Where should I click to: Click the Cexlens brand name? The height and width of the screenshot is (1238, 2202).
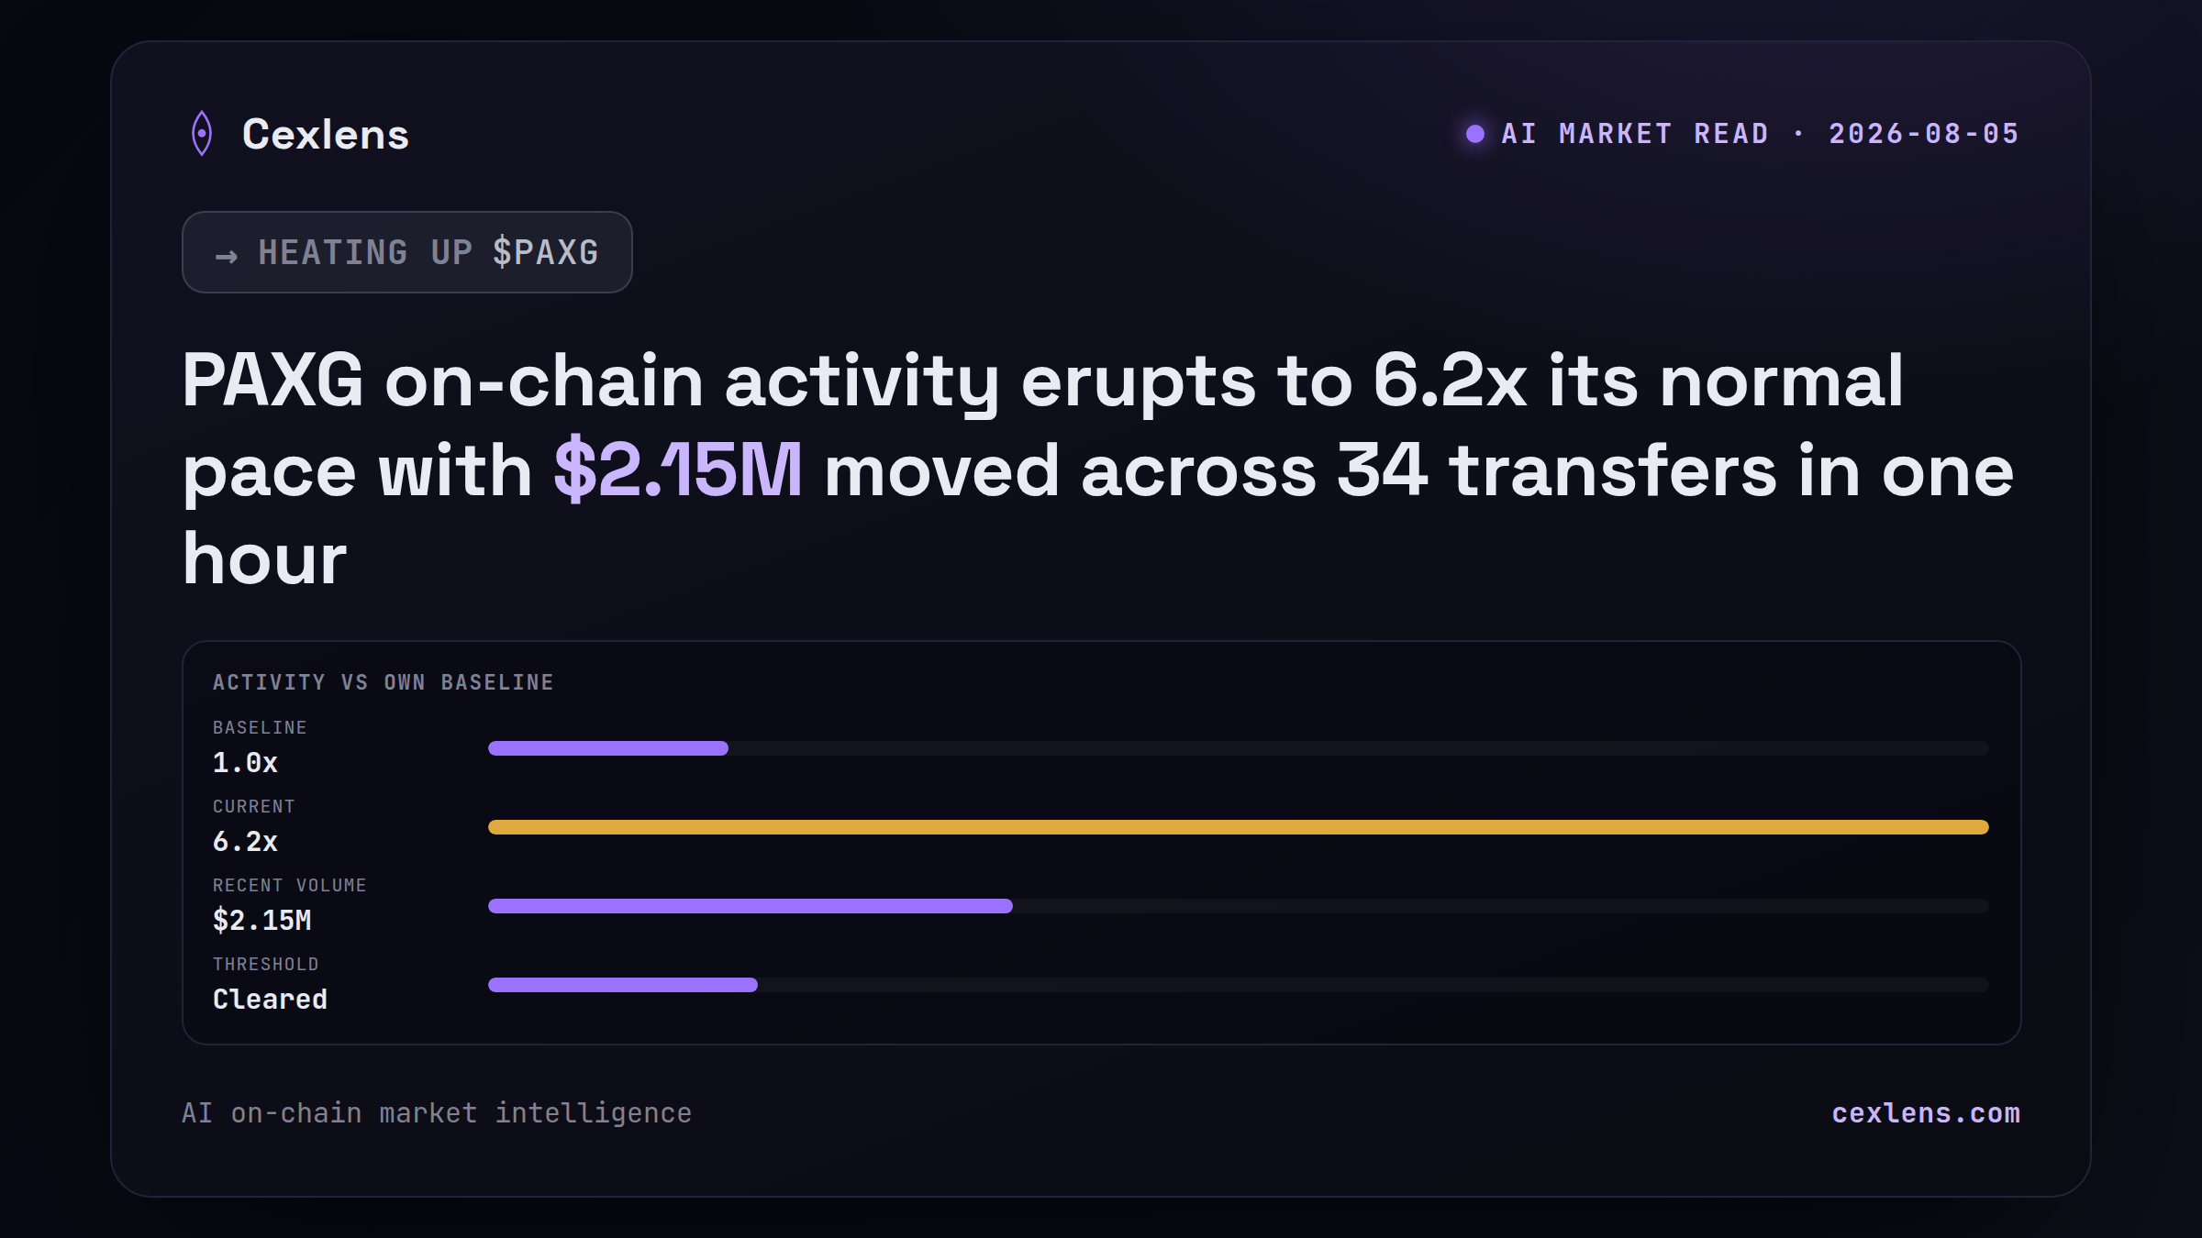326,135
